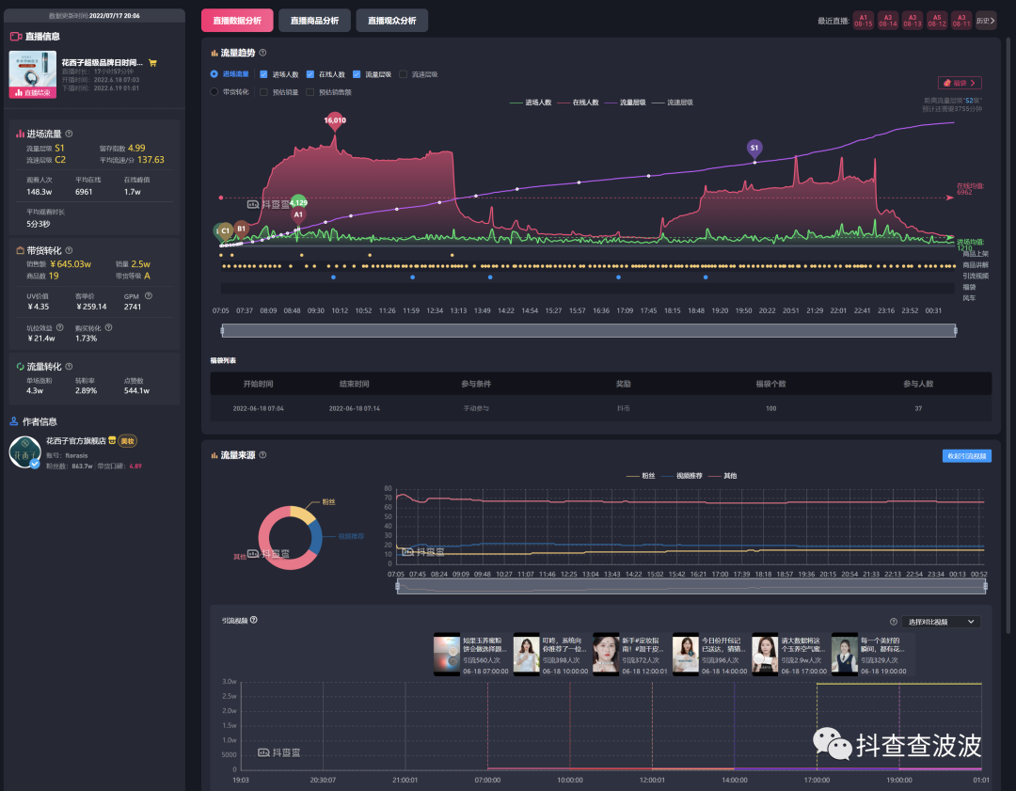Toggle 粉丝 legend series in source chart
Viewport: 1016px width, 791px height.
(641, 476)
